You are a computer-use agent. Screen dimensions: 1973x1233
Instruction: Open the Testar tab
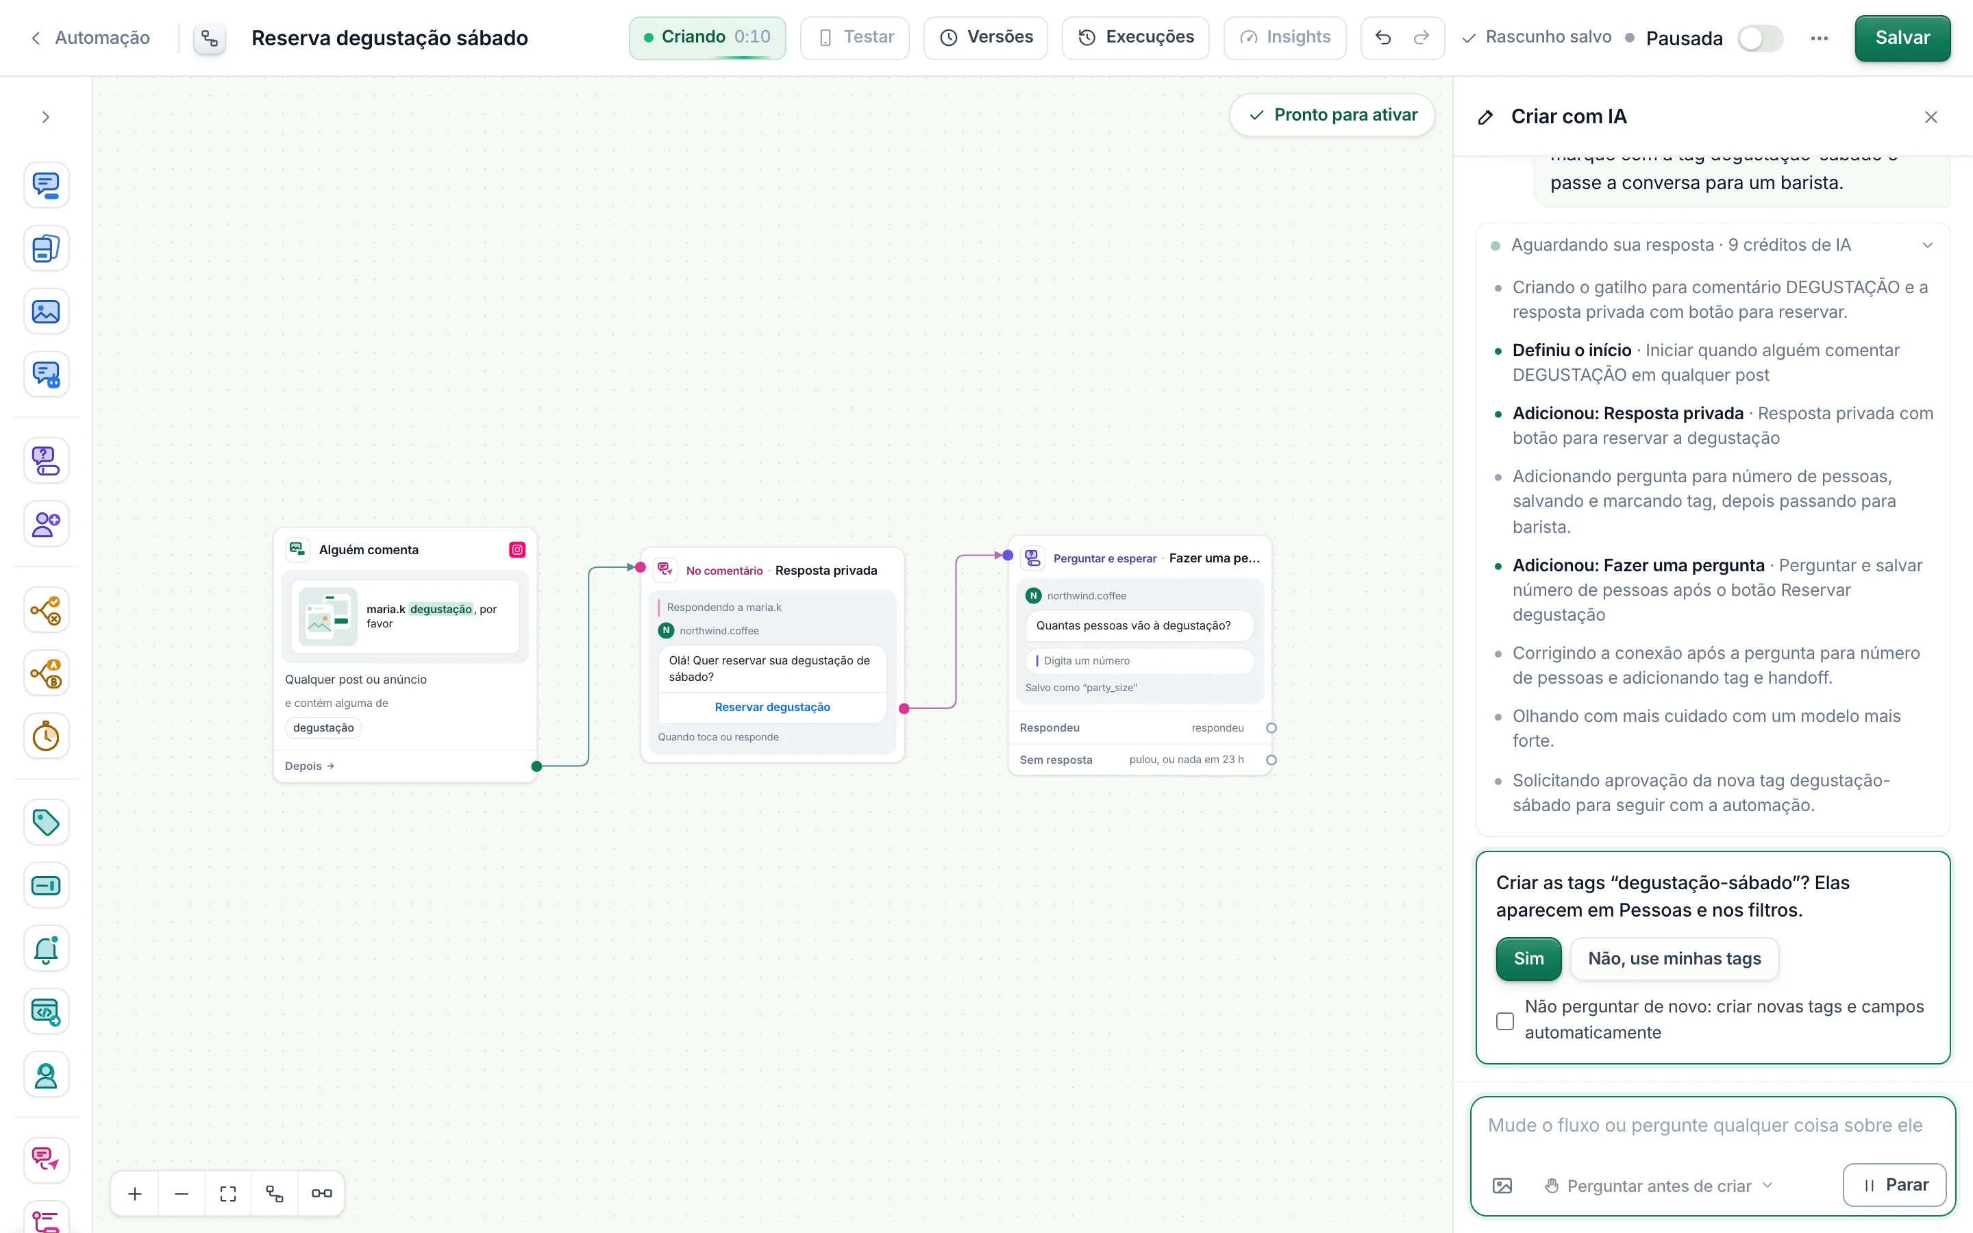[854, 38]
